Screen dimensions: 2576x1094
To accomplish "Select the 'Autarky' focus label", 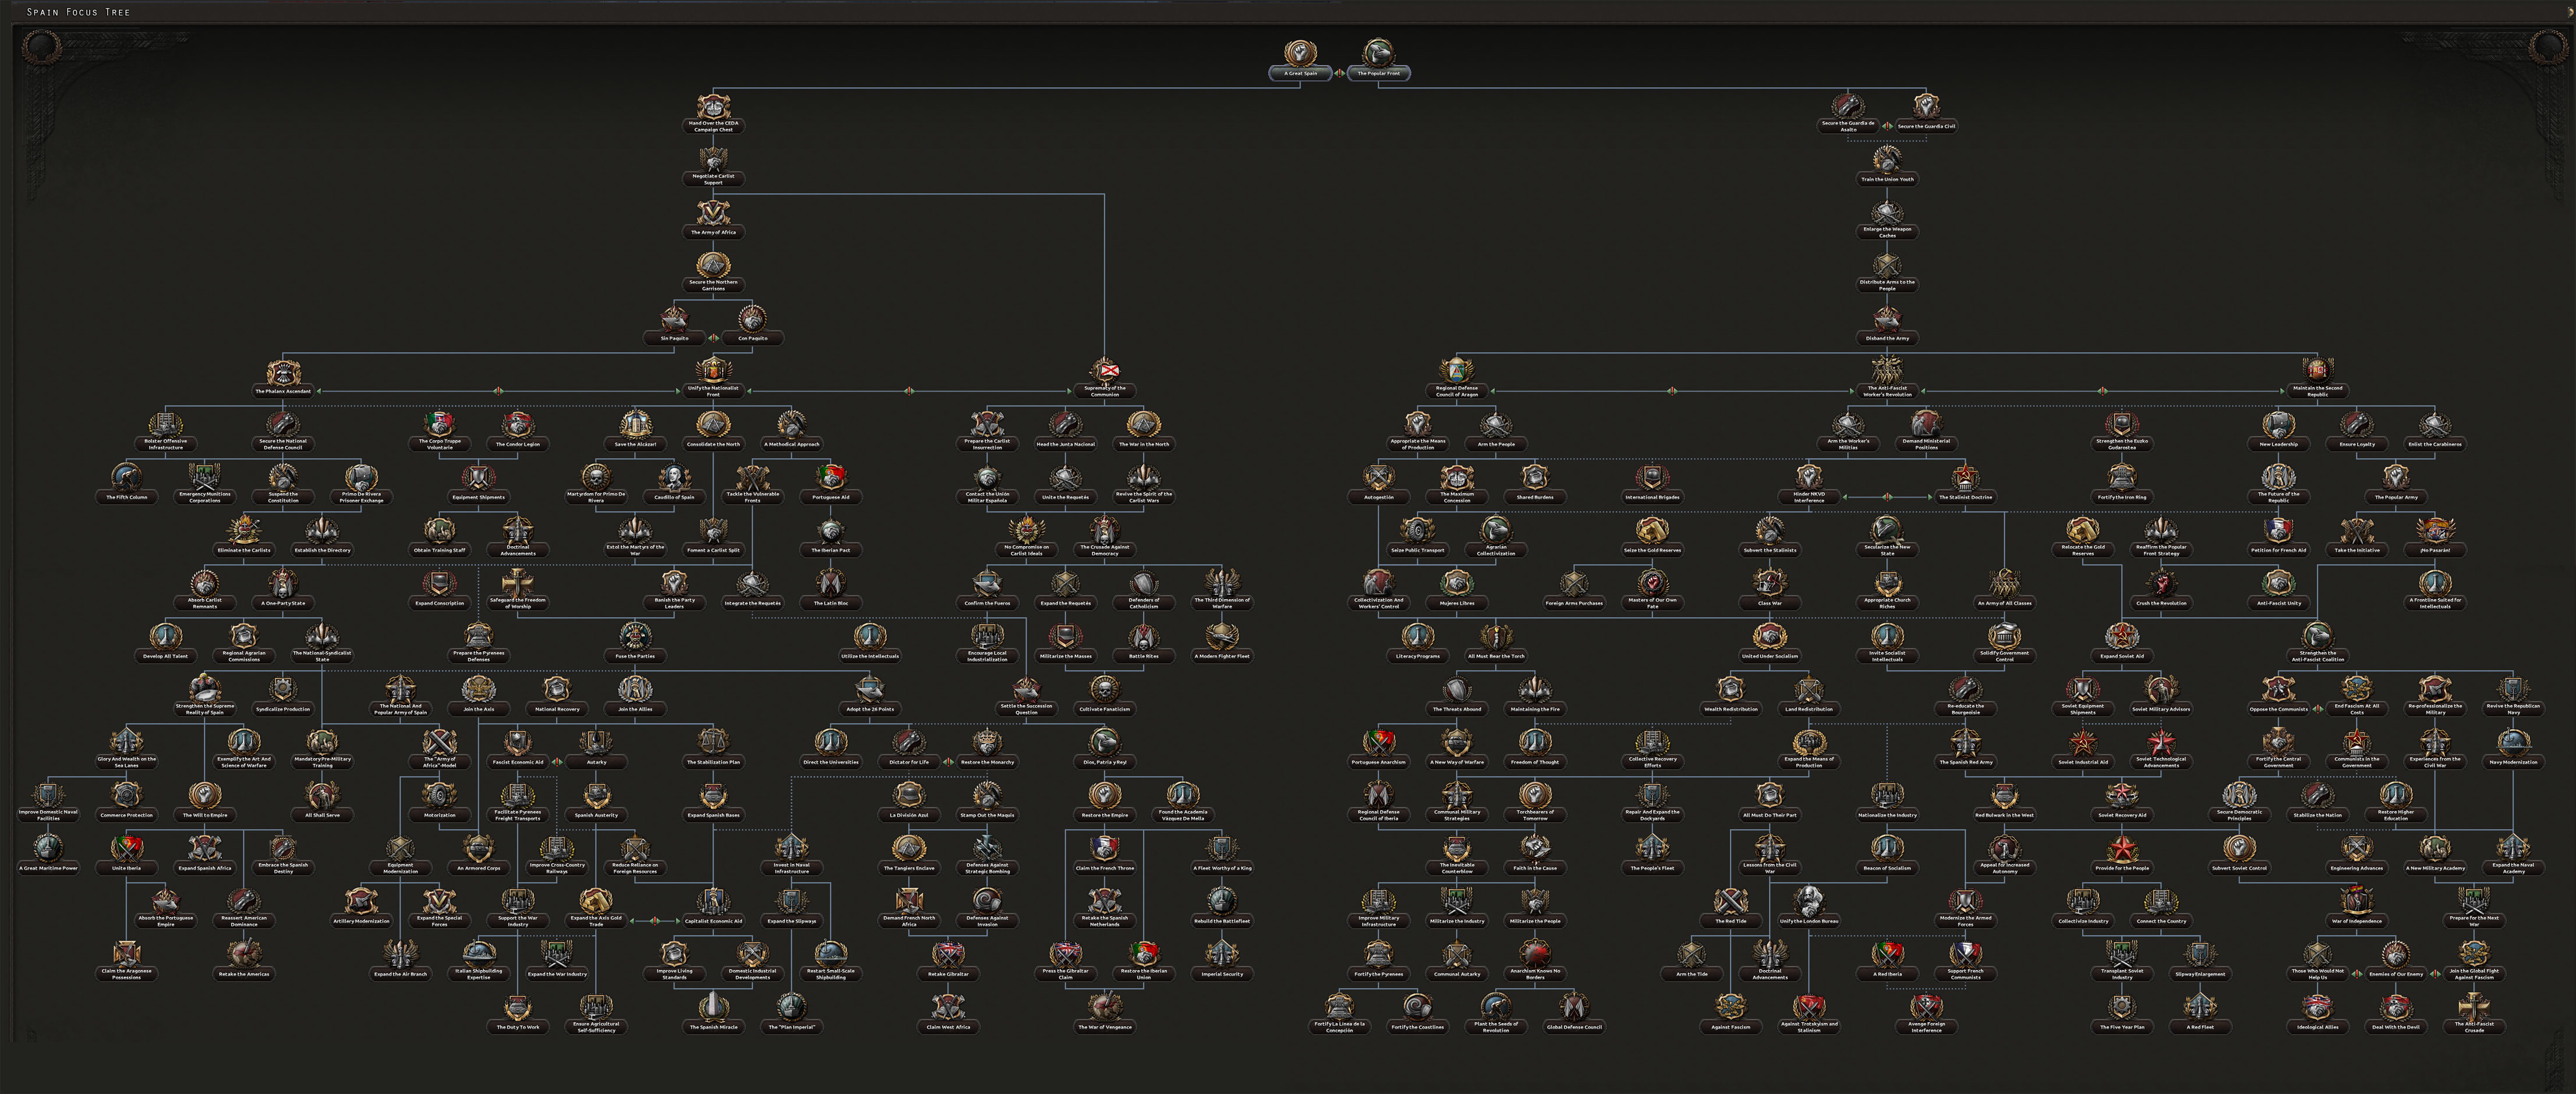I will pos(596,762).
